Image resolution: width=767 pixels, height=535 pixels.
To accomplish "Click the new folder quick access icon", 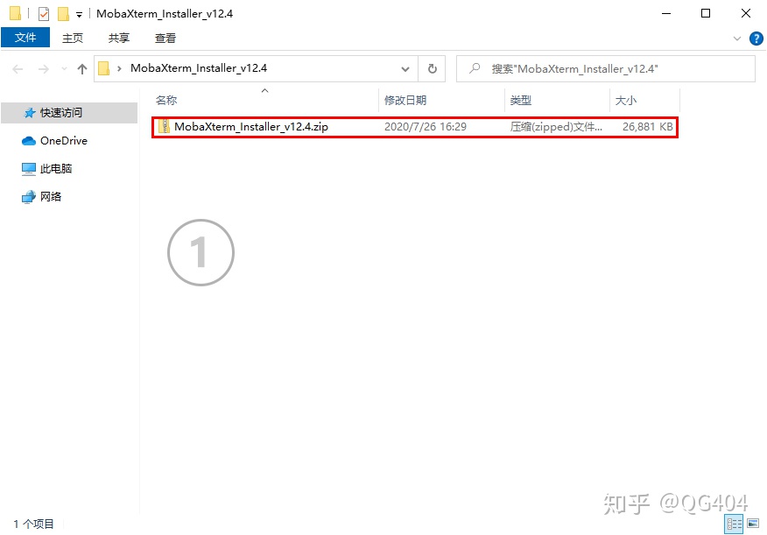I will (x=63, y=14).
